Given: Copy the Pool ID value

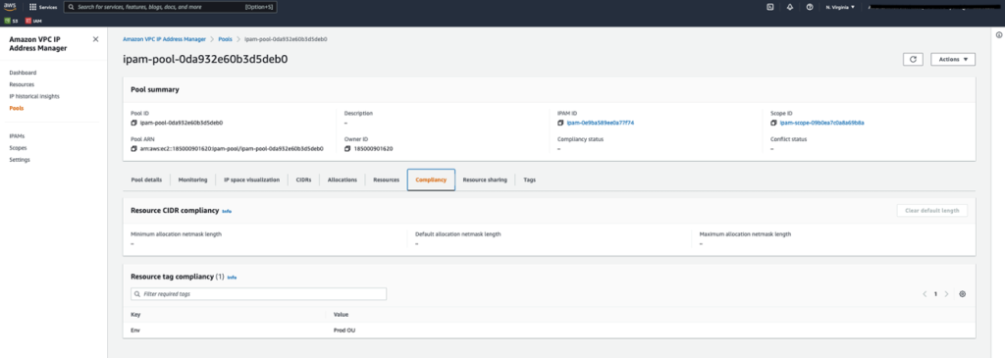Looking at the screenshot, I should point(133,123).
